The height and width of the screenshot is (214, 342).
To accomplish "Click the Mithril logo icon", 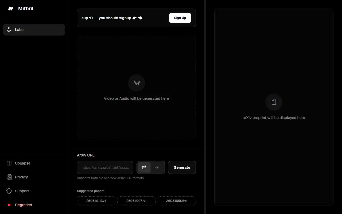I will (x=11, y=9).
